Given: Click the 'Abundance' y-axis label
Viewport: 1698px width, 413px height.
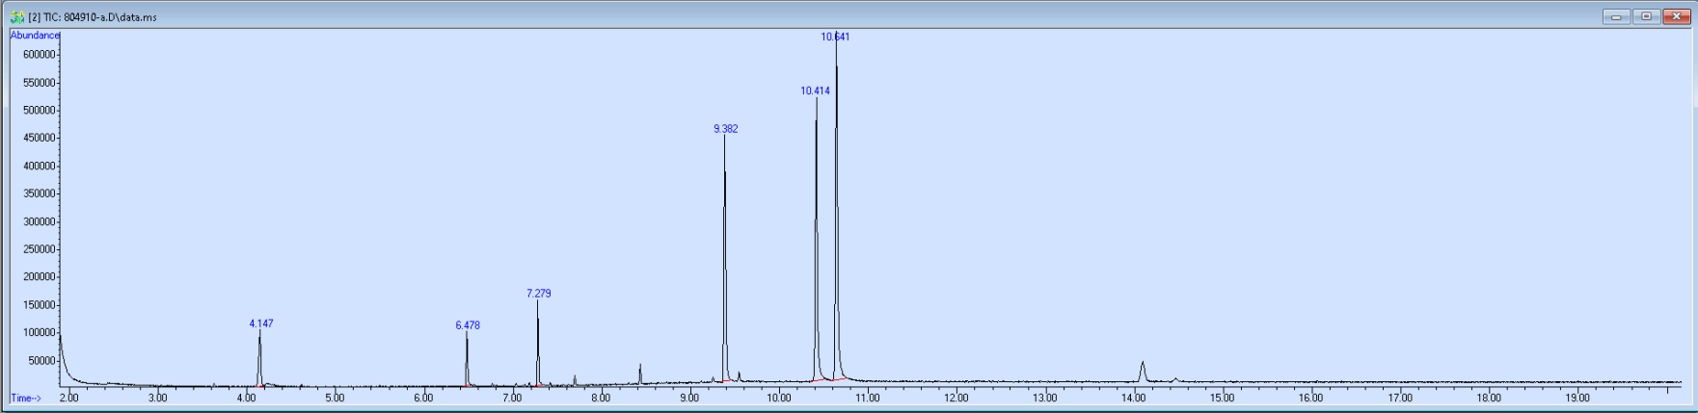Looking at the screenshot, I should pyautogui.click(x=35, y=36).
